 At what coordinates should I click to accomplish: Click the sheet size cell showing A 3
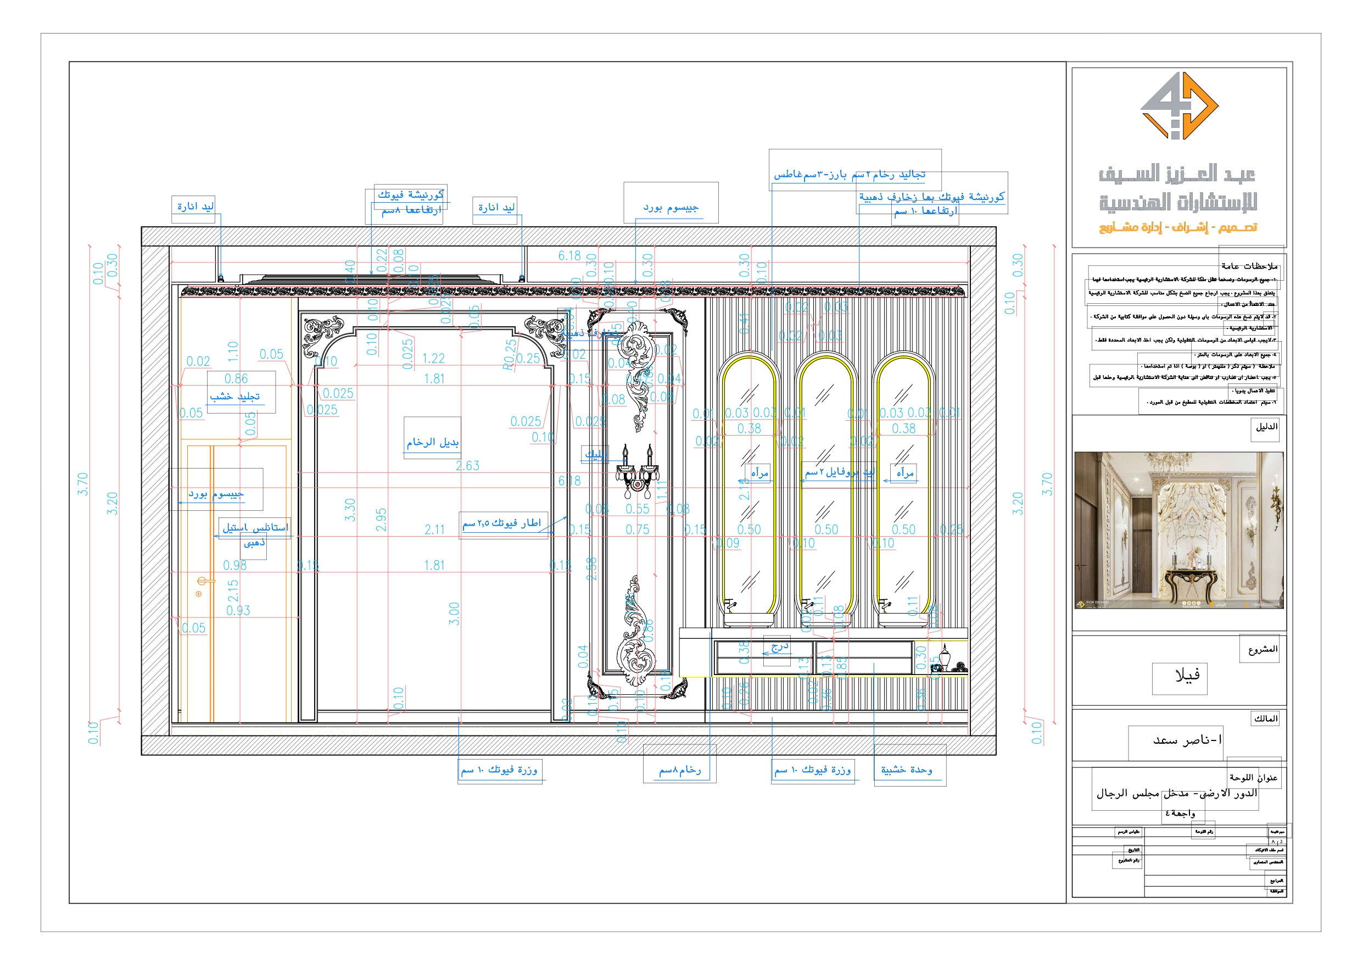point(1275,842)
